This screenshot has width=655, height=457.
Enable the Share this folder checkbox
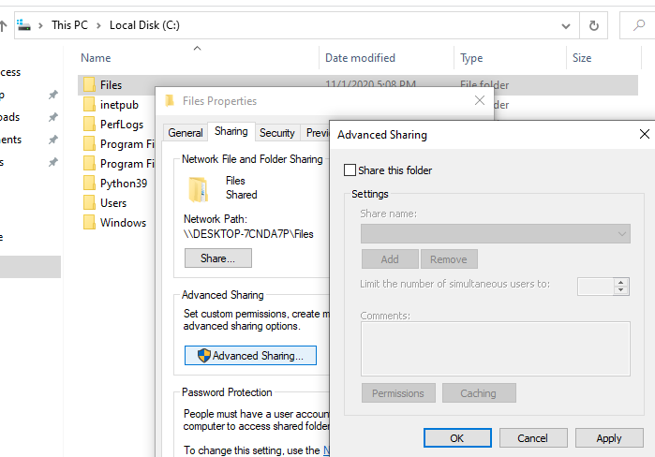350,170
